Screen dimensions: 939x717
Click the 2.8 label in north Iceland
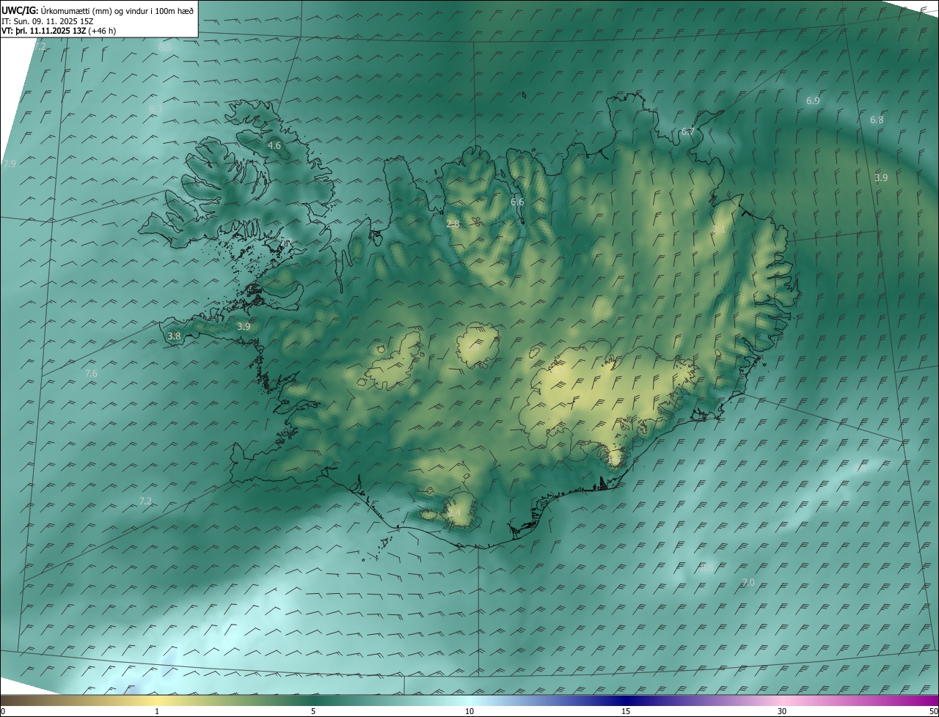point(453,224)
